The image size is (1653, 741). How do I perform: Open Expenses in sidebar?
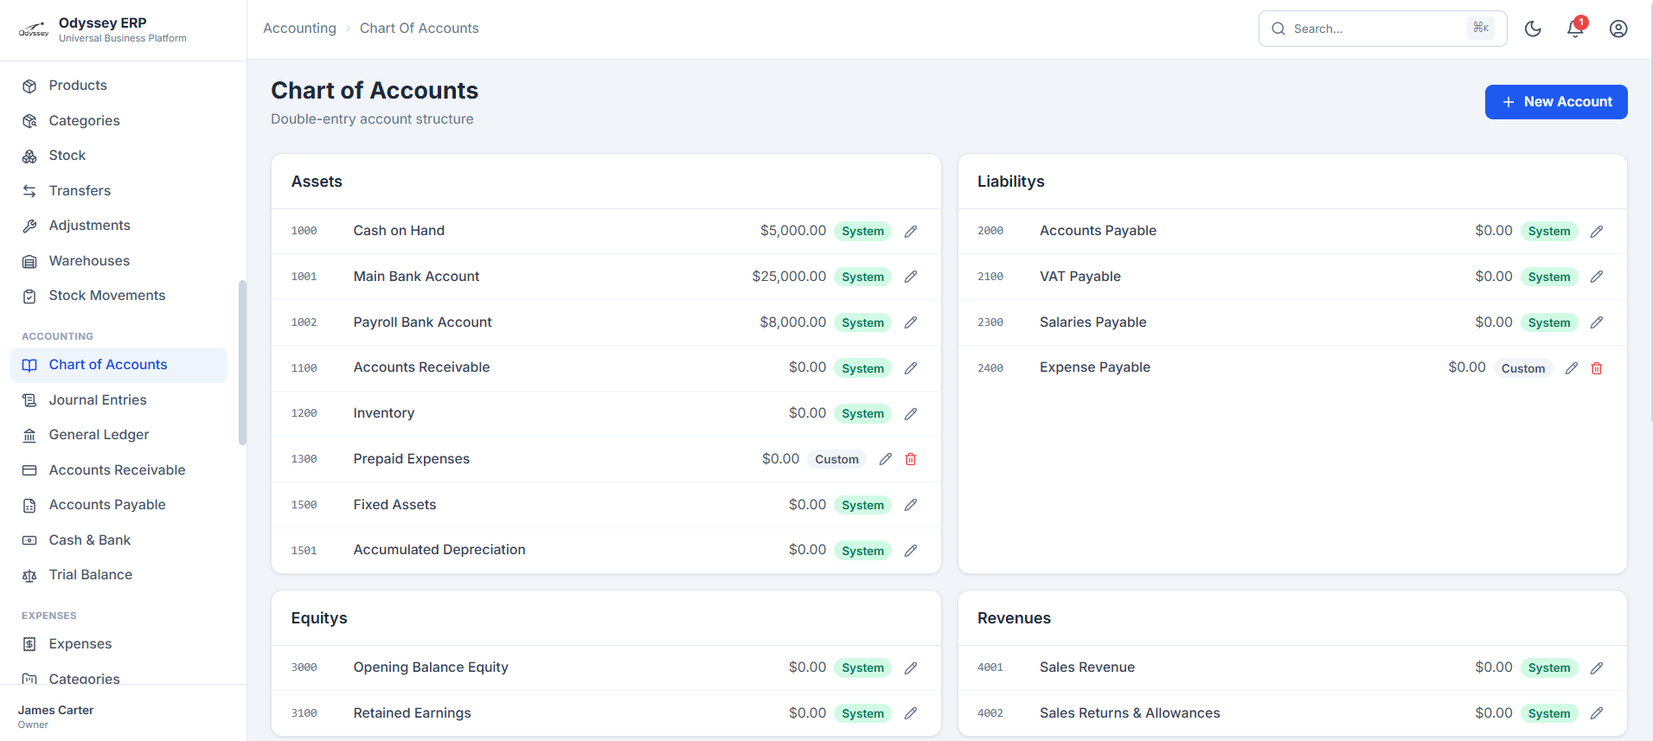119,644
